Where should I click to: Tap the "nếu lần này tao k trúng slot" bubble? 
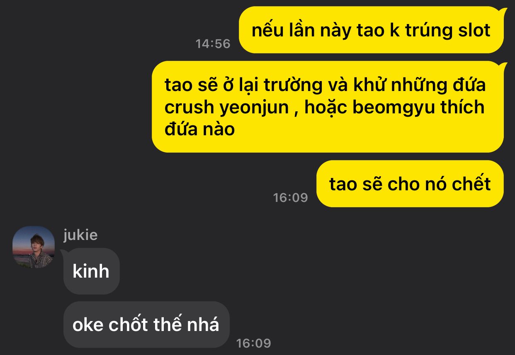371,30
